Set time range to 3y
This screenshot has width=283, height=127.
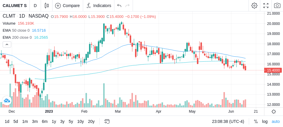62,121
